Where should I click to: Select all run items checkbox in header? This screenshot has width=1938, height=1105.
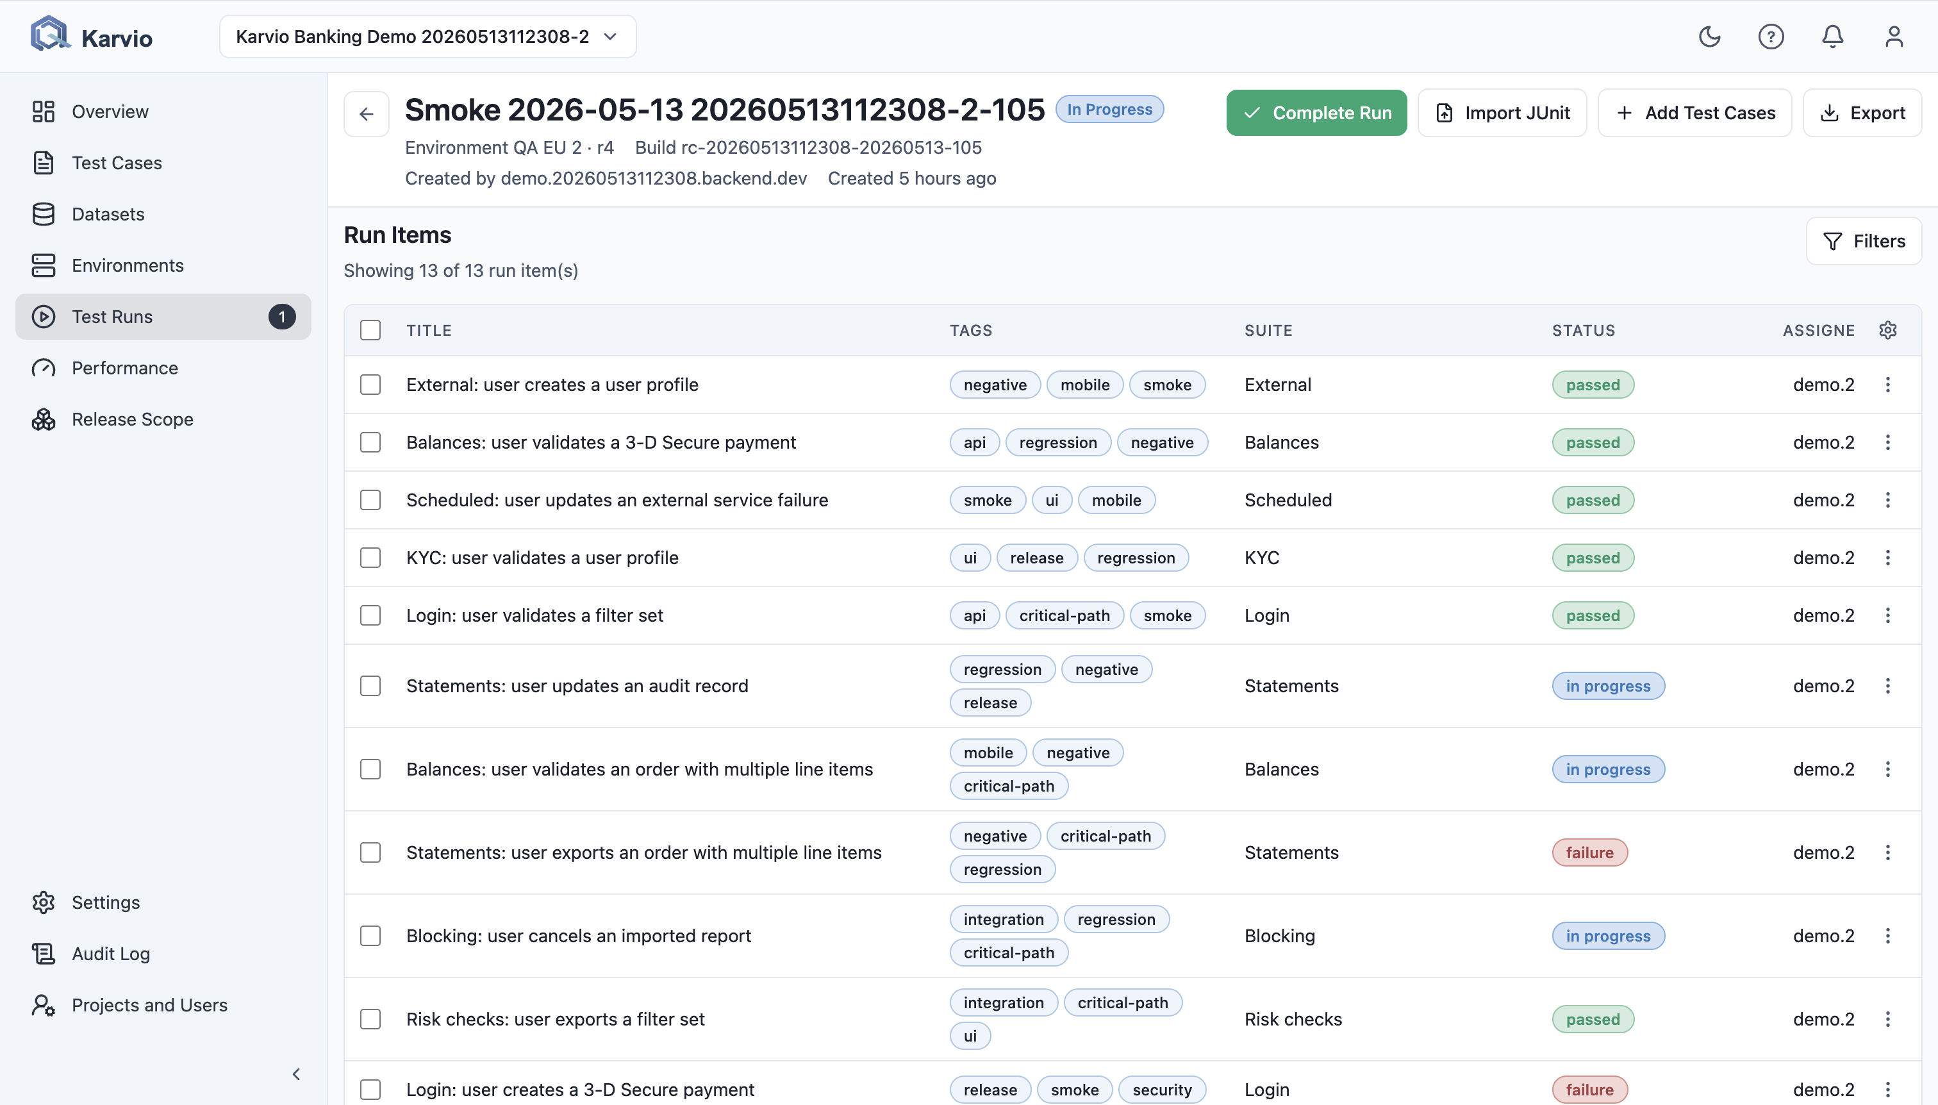370,330
